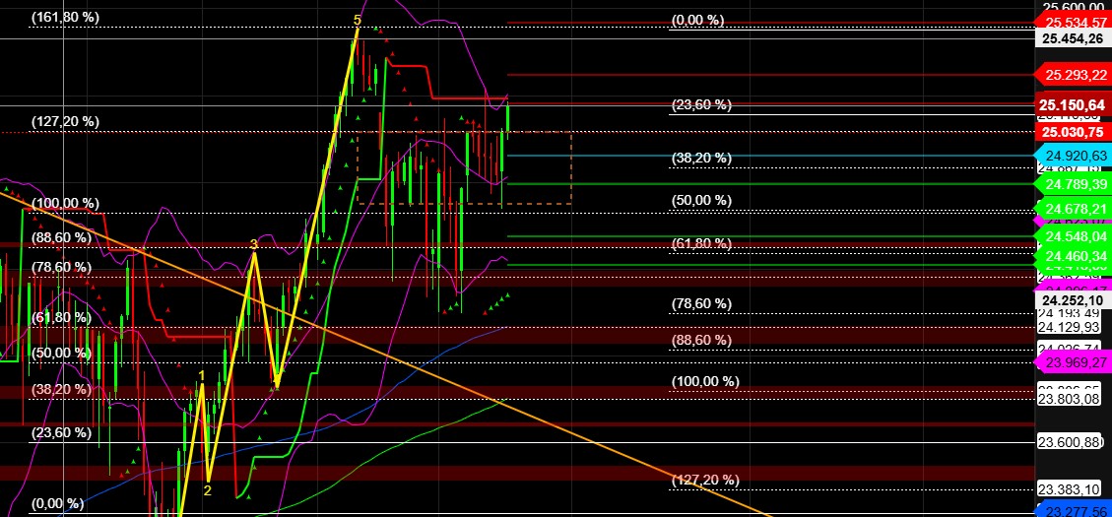The width and height of the screenshot is (1112, 517).
Task: Select the cyan horizontal level line
Action: coord(771,156)
